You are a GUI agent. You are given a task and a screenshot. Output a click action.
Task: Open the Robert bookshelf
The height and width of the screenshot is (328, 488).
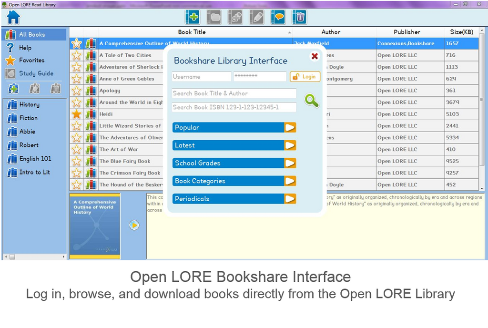point(23,145)
